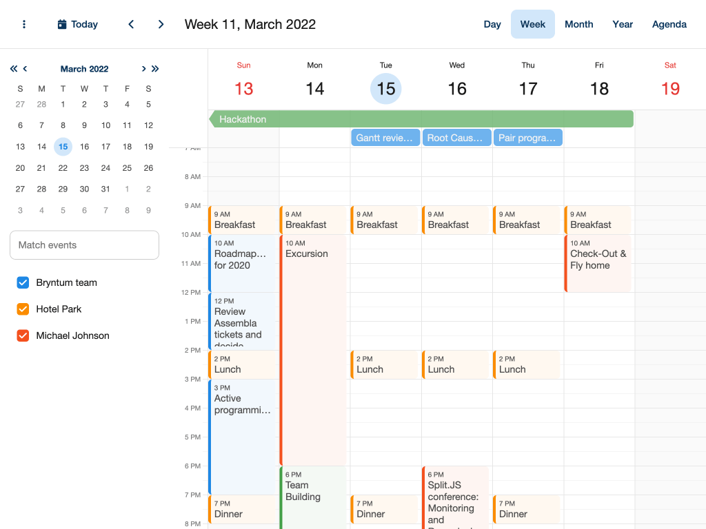Go to previous month in mini calendar
Image resolution: width=706 pixels, height=529 pixels.
(26, 69)
